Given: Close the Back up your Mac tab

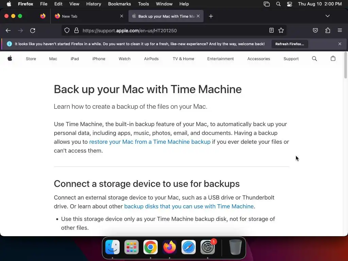Looking at the screenshot, I should coord(198,16).
